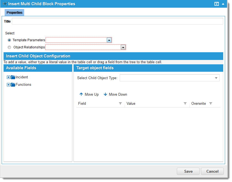Open the Value column filter
The width and height of the screenshot is (232, 182).
[x=185, y=103]
